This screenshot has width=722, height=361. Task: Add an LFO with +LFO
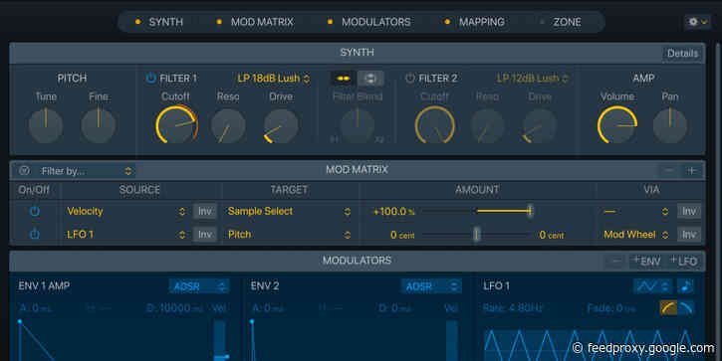pos(684,261)
